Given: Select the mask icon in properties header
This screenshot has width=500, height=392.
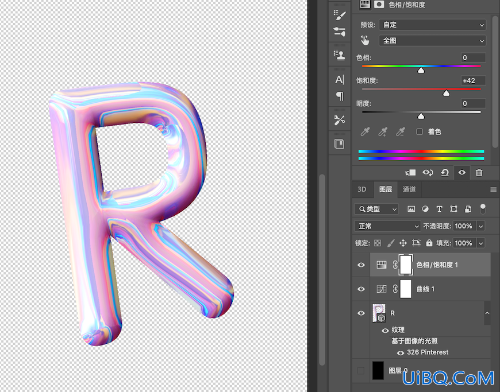Looking at the screenshot, I should (x=379, y=4).
